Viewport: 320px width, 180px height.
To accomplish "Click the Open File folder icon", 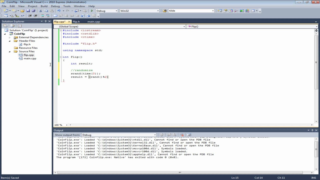I will coord(22,11).
